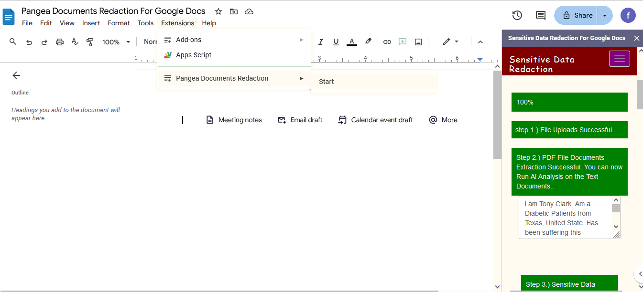The height and width of the screenshot is (292, 643).
Task: Open the paragraph style dropdown
Action: 151,42
